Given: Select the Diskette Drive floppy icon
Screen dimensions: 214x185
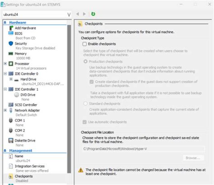Looking at the screenshot, I should point(11,141).
